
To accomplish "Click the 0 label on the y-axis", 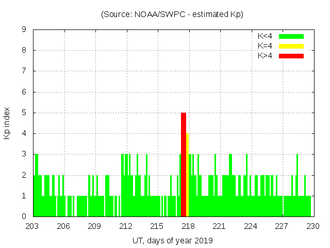I will tap(24, 216).
